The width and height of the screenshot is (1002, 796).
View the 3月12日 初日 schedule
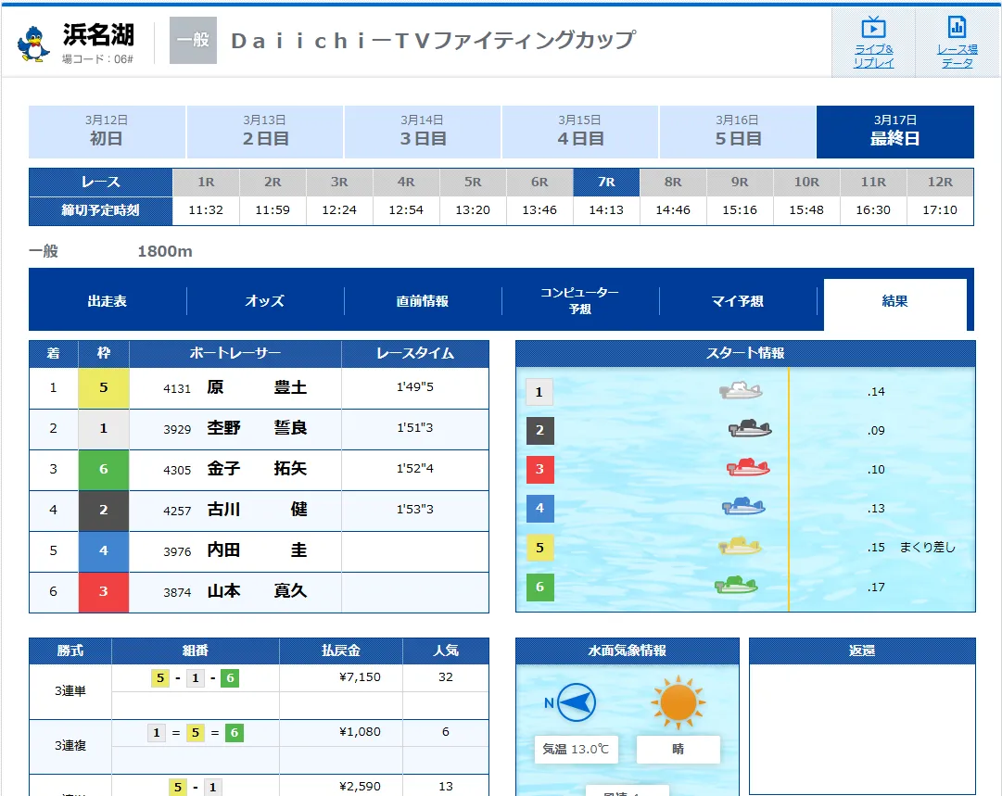[x=107, y=132]
